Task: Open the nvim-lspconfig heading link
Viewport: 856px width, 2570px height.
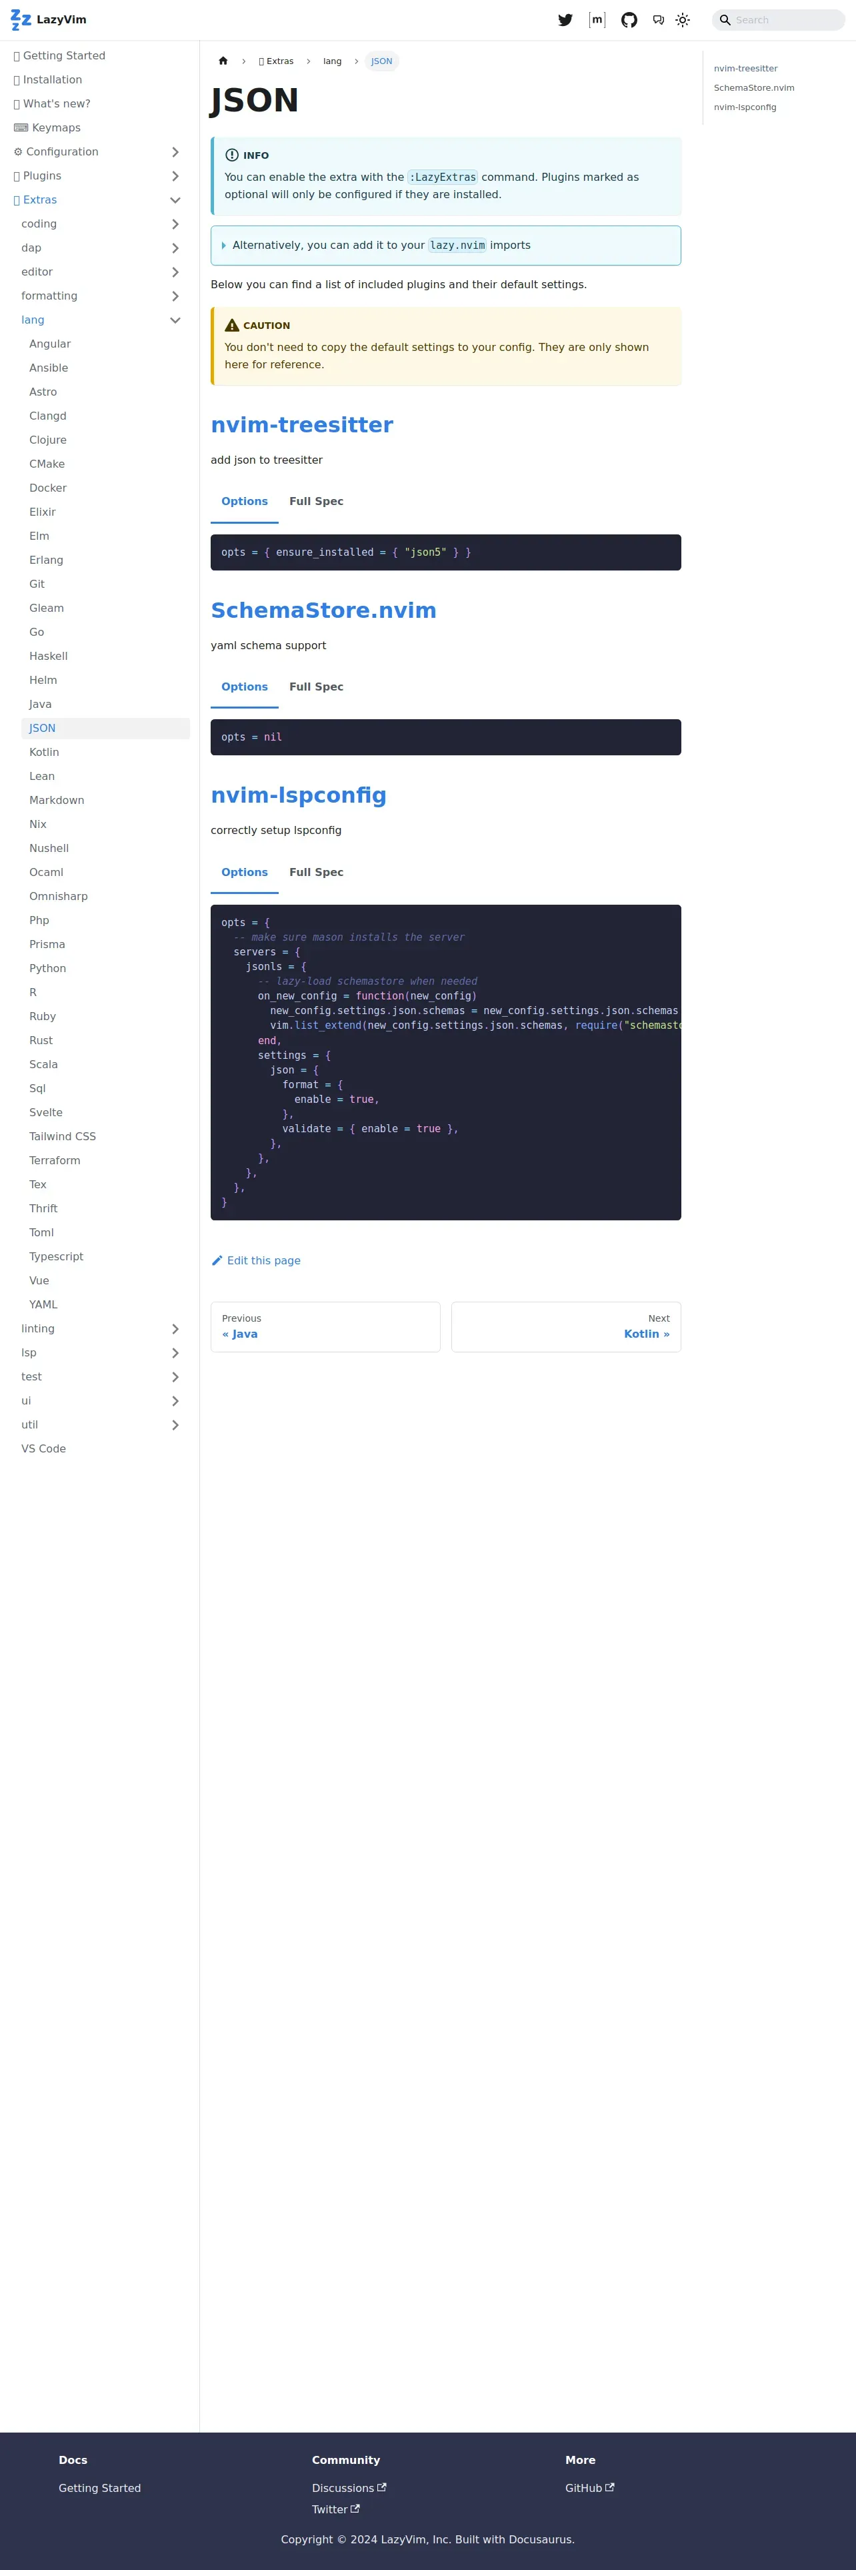Action: [x=299, y=795]
